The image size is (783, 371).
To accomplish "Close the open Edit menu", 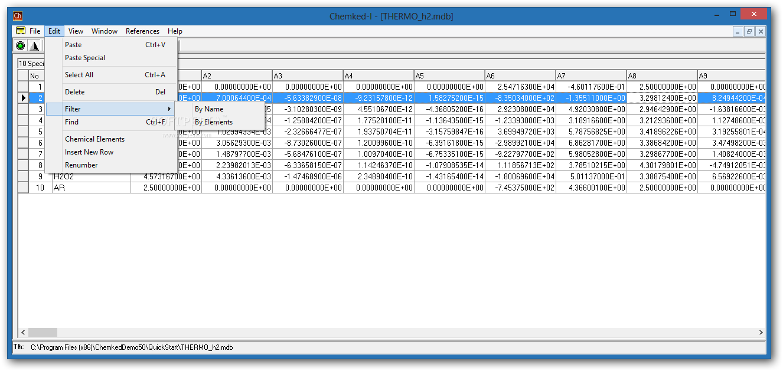I will (54, 31).
